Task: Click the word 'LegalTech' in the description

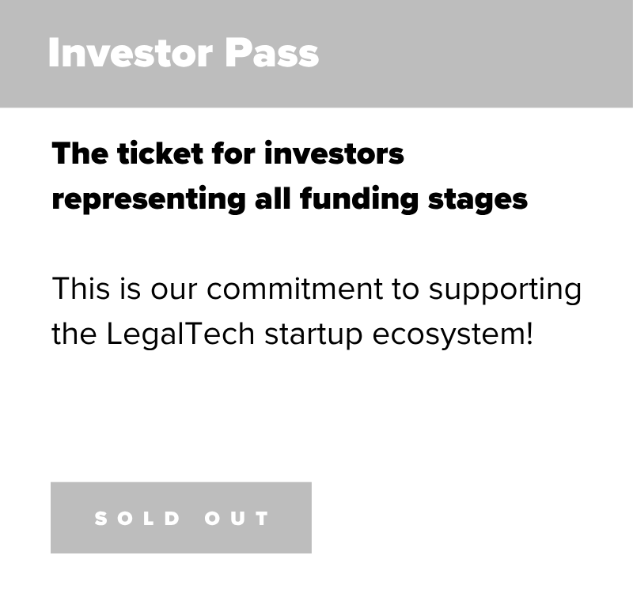Action: click(x=180, y=334)
